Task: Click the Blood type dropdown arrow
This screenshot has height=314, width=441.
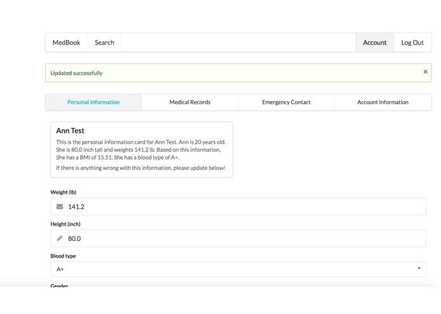Action: [419, 268]
